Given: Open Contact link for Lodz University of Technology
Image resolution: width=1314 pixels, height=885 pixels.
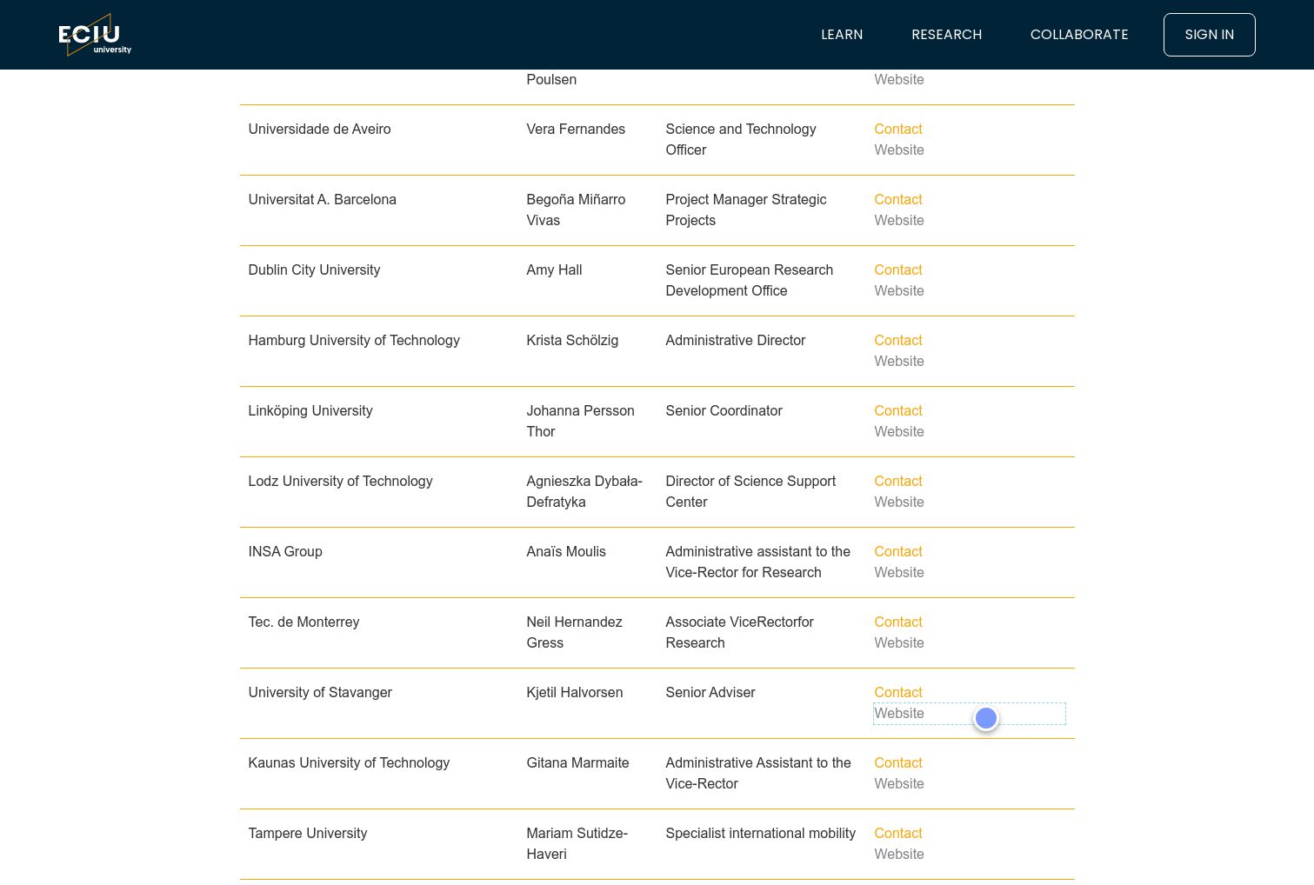Looking at the screenshot, I should pyautogui.click(x=898, y=481).
